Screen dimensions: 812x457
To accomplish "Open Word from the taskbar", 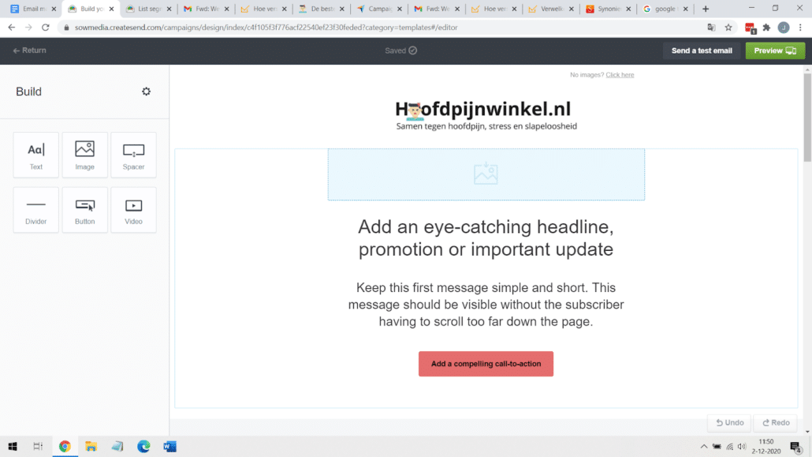I will pyautogui.click(x=169, y=446).
